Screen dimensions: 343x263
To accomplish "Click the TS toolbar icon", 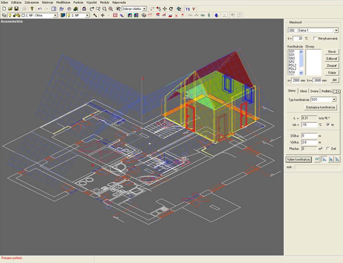I will tap(188, 9).
